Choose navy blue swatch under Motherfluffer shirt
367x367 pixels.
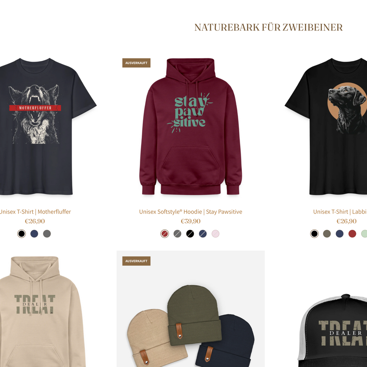tap(34, 233)
